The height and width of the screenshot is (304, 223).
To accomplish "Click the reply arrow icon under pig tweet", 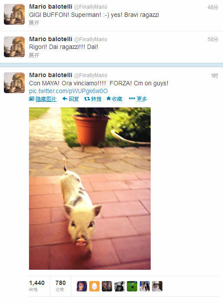I will (x=65, y=99).
